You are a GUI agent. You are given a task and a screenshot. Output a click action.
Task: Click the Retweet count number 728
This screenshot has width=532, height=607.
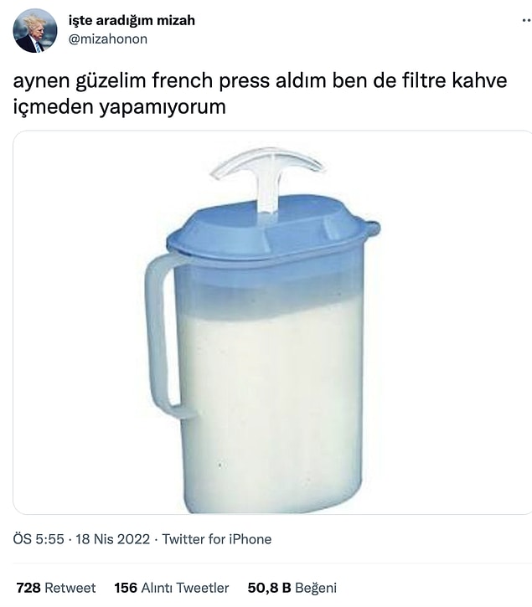28,588
